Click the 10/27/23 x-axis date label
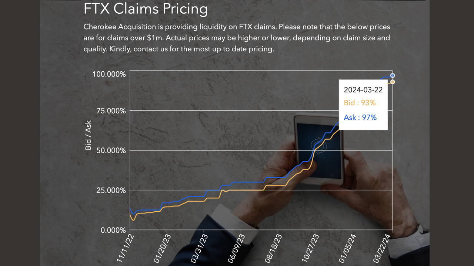This screenshot has width=474, height=266. [310, 248]
